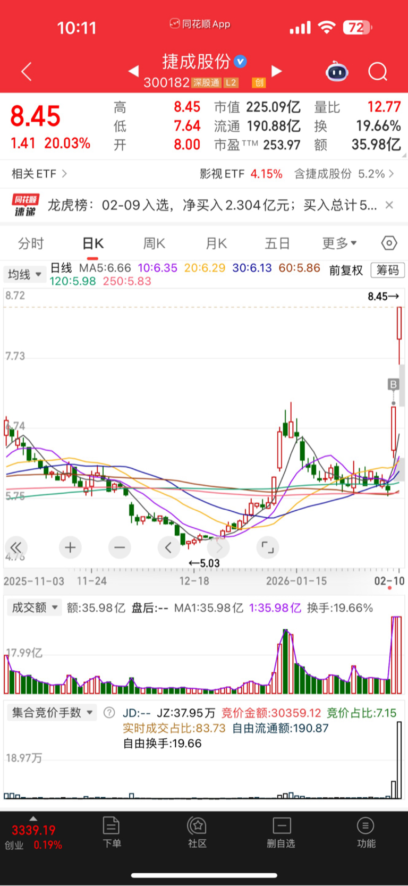This screenshot has height=886, width=408.
Task: Dismiss the 龙虎榜 news banner
Action: point(389,205)
